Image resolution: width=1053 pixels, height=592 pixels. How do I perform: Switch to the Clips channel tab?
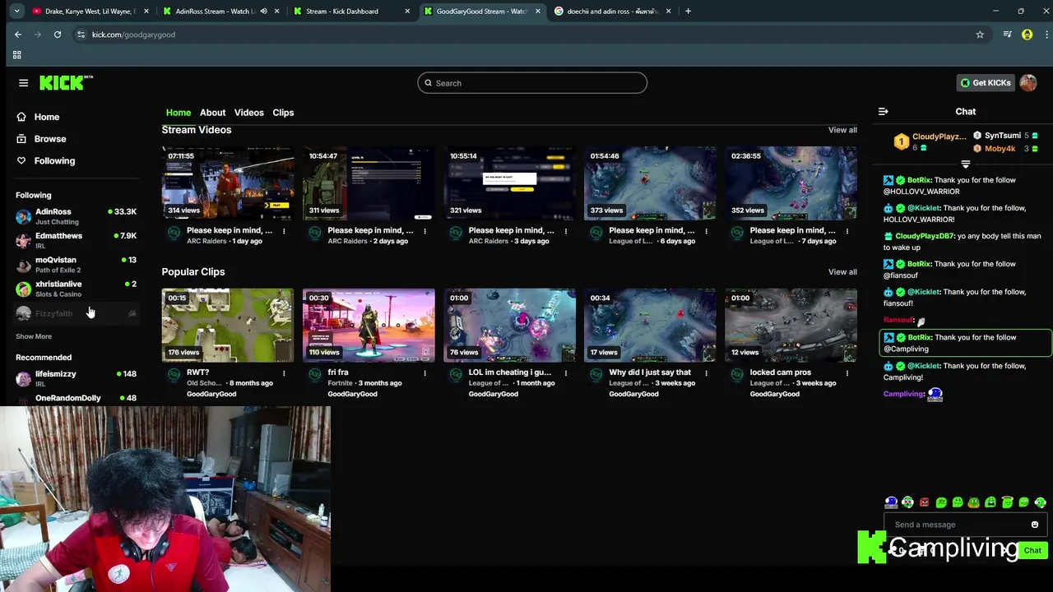coord(283,113)
